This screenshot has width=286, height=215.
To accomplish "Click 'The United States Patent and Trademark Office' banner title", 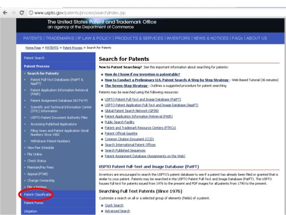I will click(102, 22).
